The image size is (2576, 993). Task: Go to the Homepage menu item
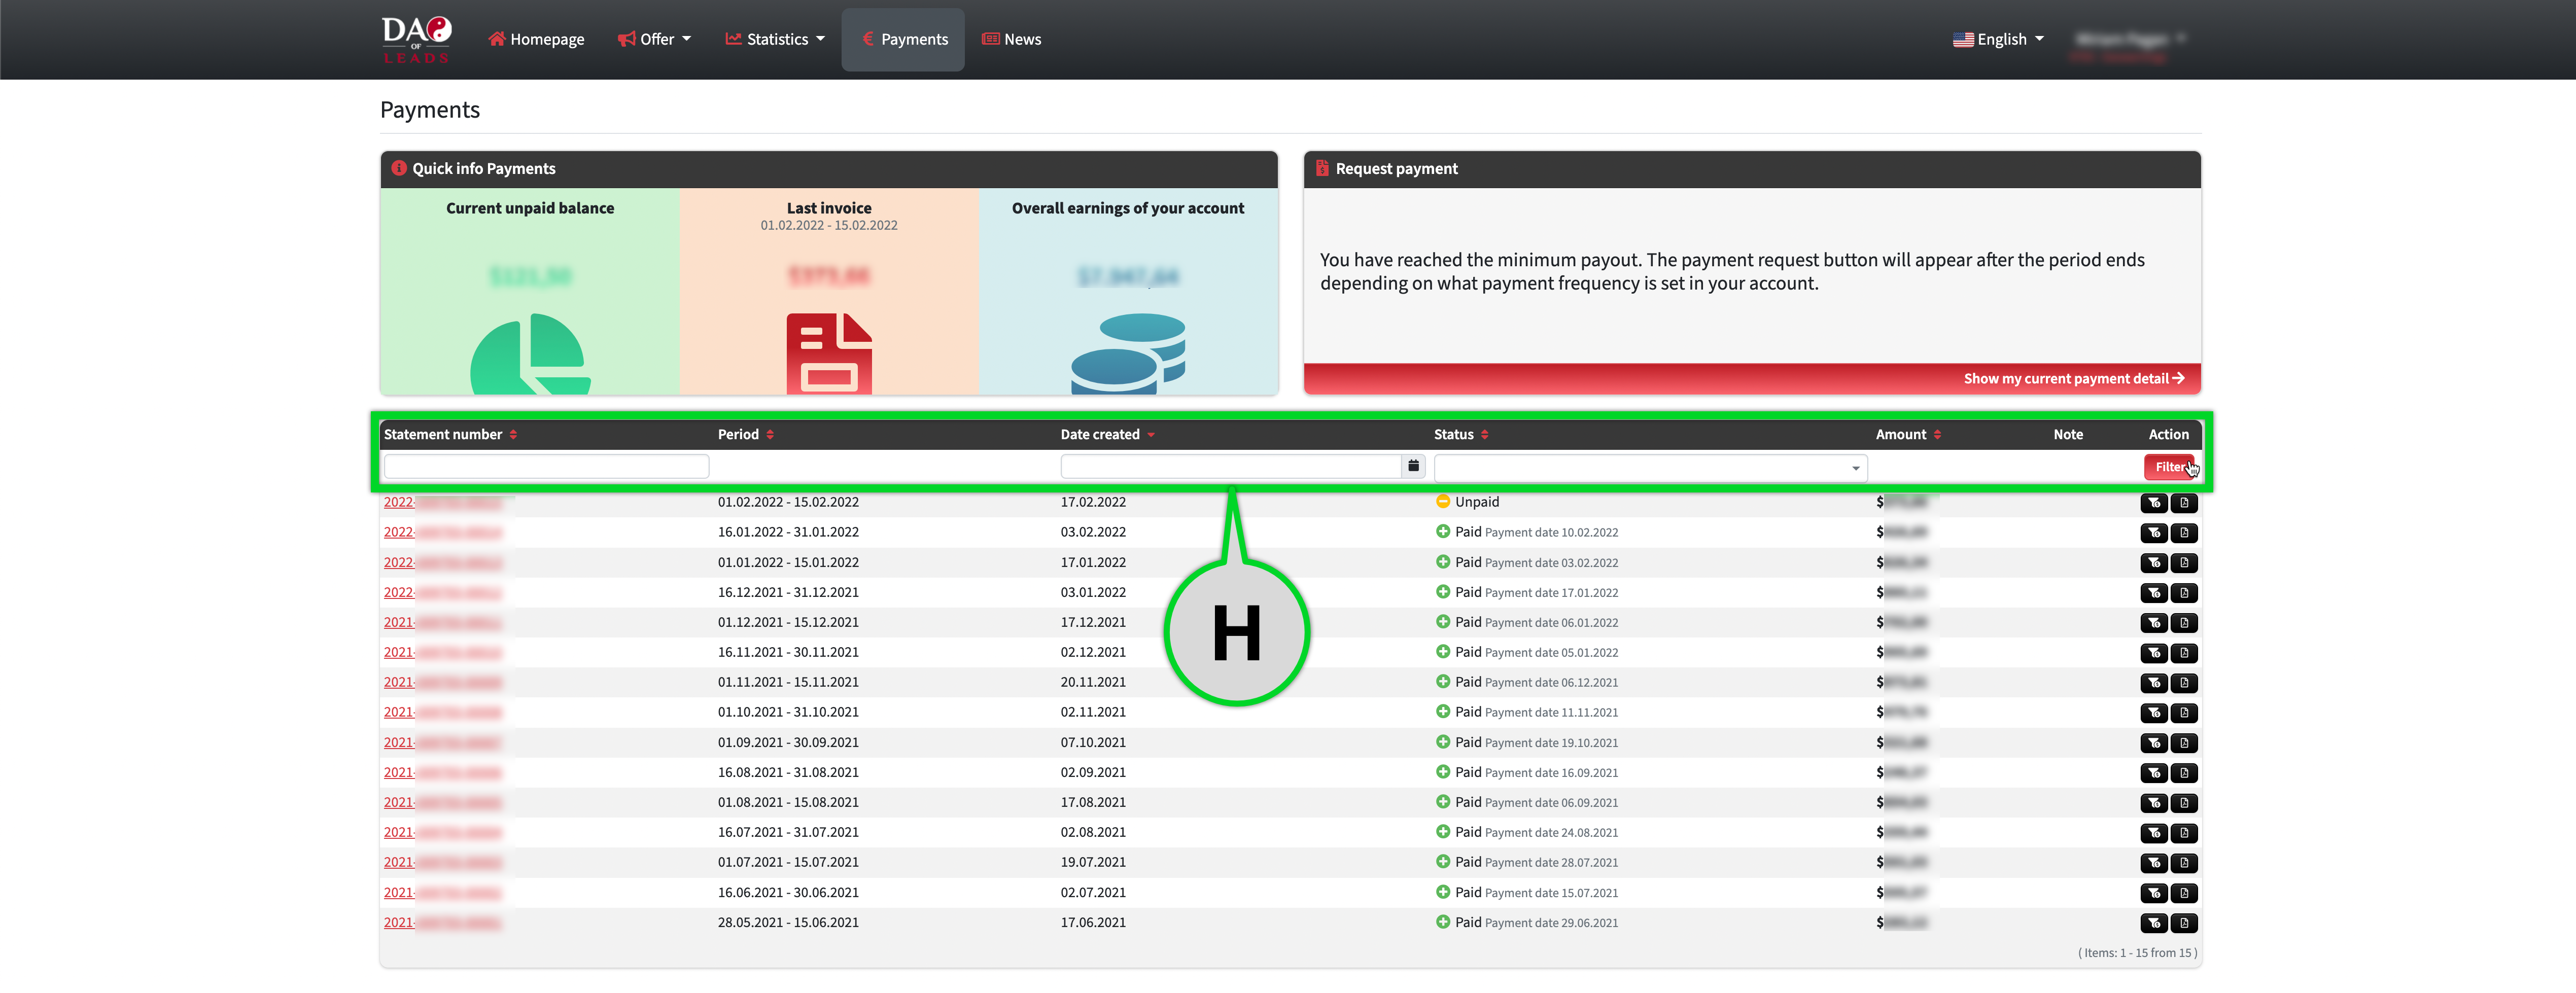coord(536,39)
